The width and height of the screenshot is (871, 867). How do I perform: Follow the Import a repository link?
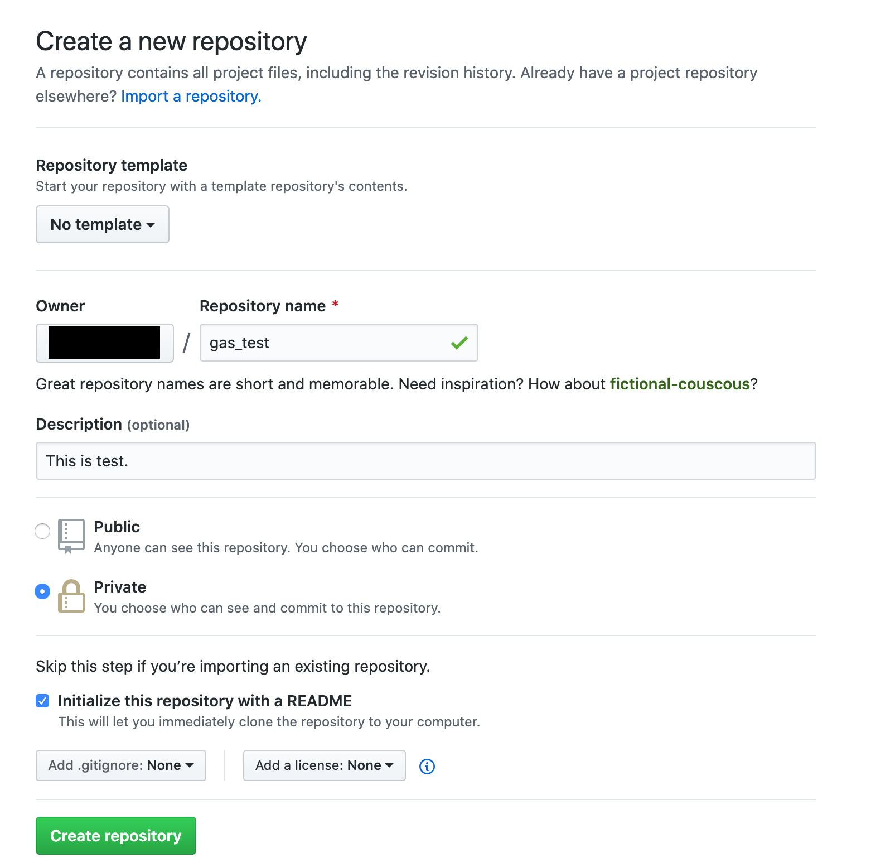pyautogui.click(x=191, y=97)
